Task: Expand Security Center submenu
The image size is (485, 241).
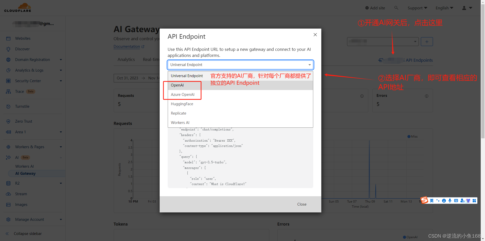Action: point(61,81)
